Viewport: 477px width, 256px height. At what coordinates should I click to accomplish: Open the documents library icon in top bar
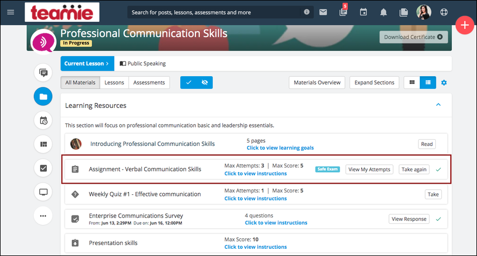404,12
